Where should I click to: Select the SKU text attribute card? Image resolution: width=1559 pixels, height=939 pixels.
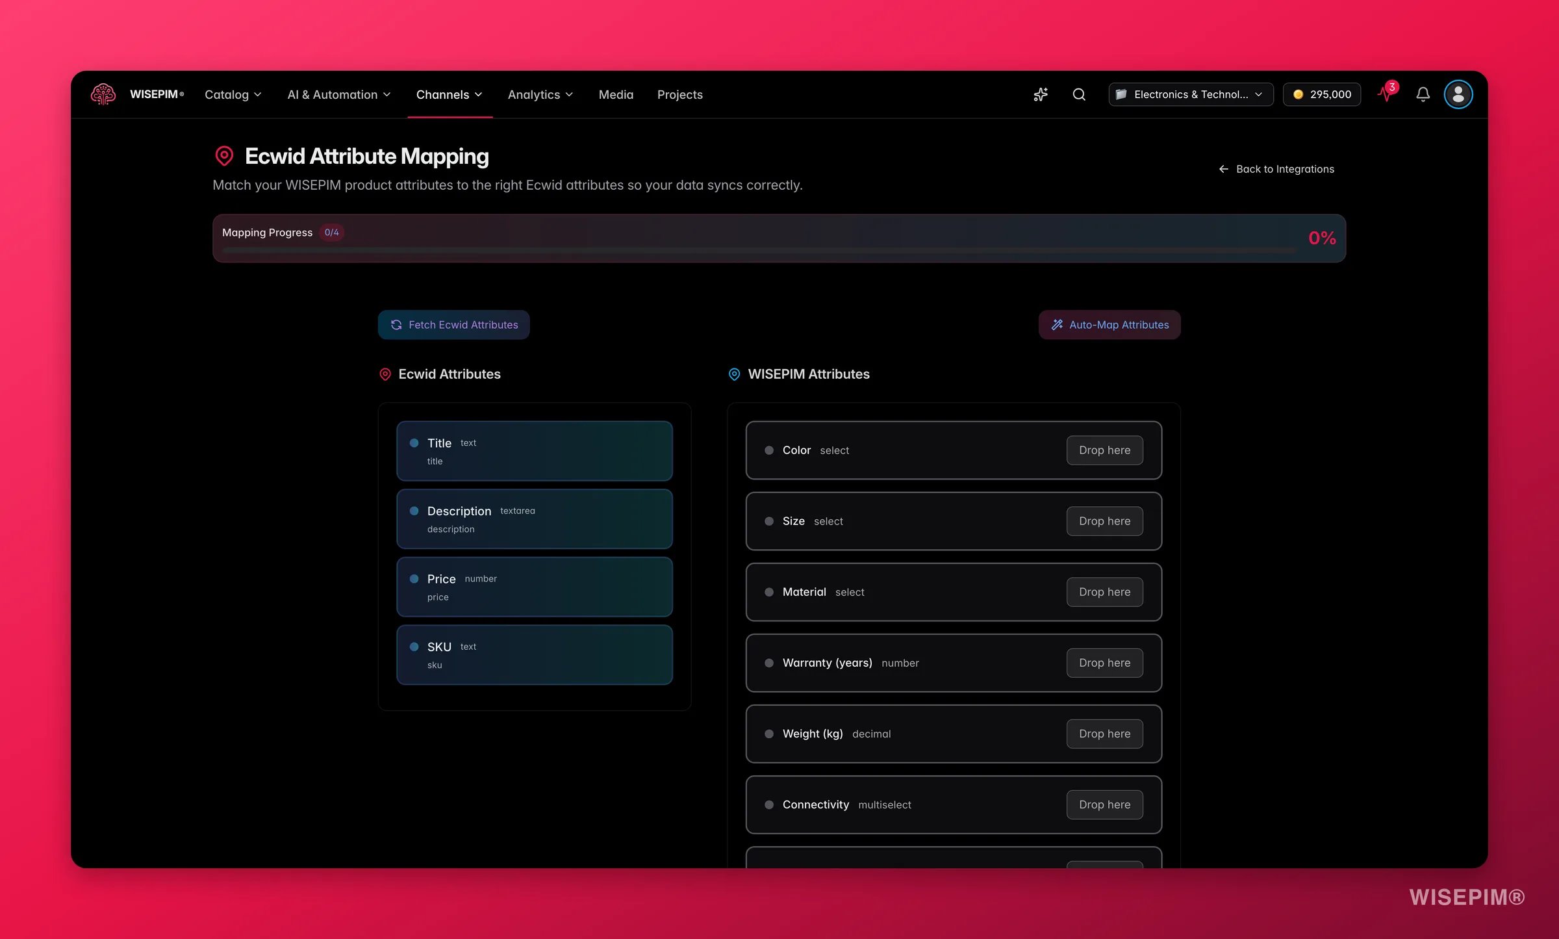coord(535,654)
